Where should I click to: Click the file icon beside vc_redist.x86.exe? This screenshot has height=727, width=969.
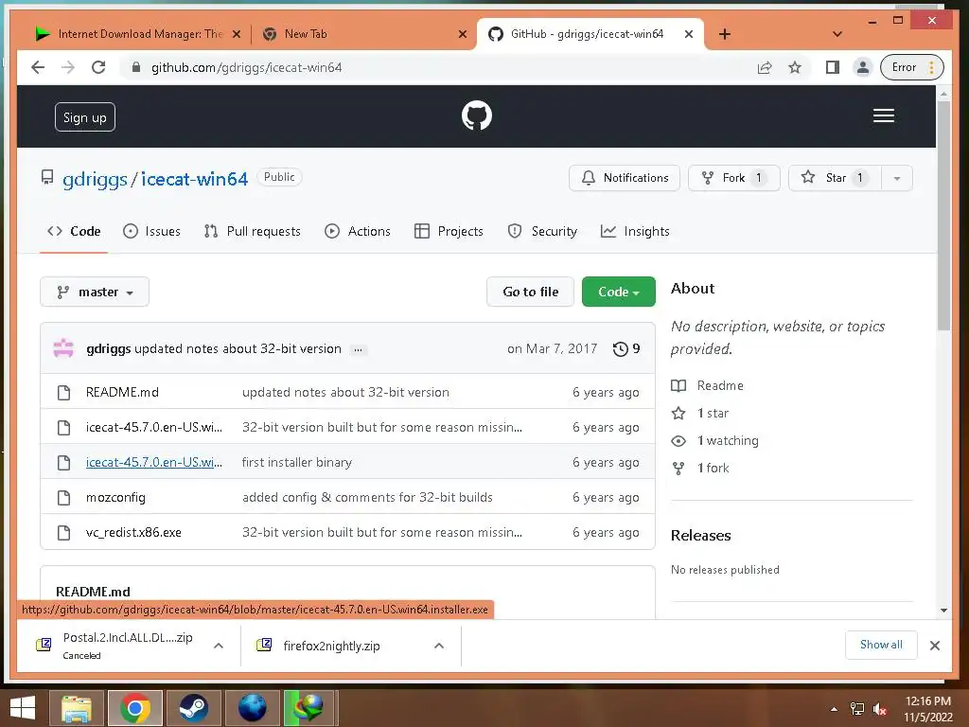coord(63,533)
